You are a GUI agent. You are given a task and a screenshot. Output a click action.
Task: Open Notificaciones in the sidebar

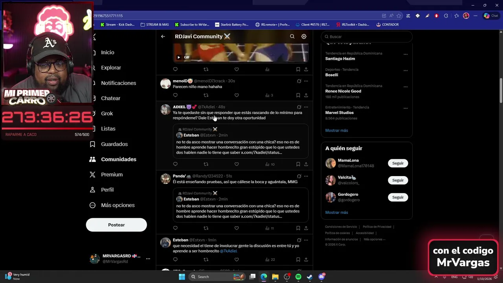pos(119,83)
